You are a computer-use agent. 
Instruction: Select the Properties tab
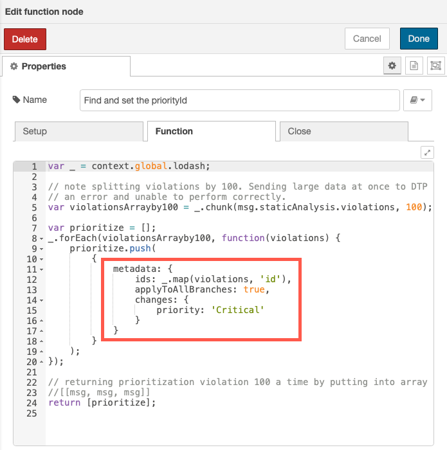point(66,66)
